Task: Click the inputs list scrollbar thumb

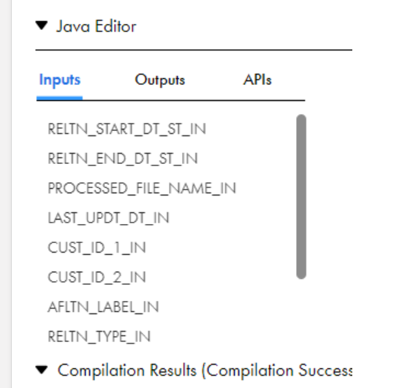Action: coord(301,197)
